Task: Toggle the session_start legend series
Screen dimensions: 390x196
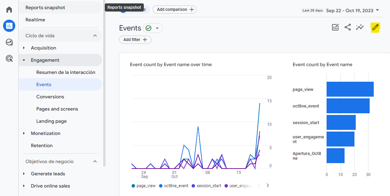Action: pyautogui.click(x=206, y=186)
